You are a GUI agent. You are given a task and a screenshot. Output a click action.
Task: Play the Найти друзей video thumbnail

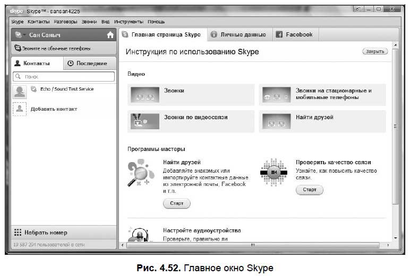tap(276, 121)
